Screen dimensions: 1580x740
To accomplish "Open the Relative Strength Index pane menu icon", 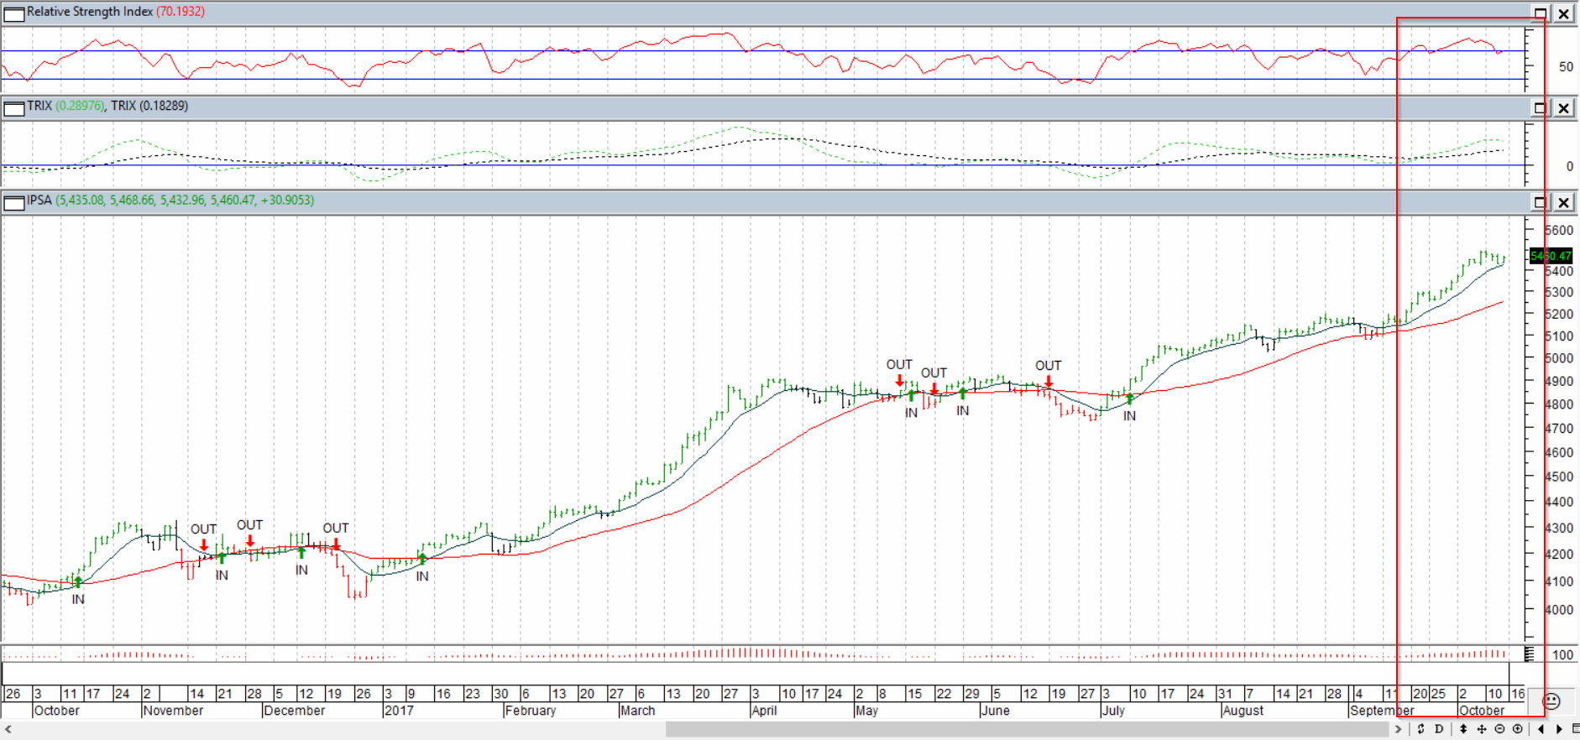I will pos(14,13).
